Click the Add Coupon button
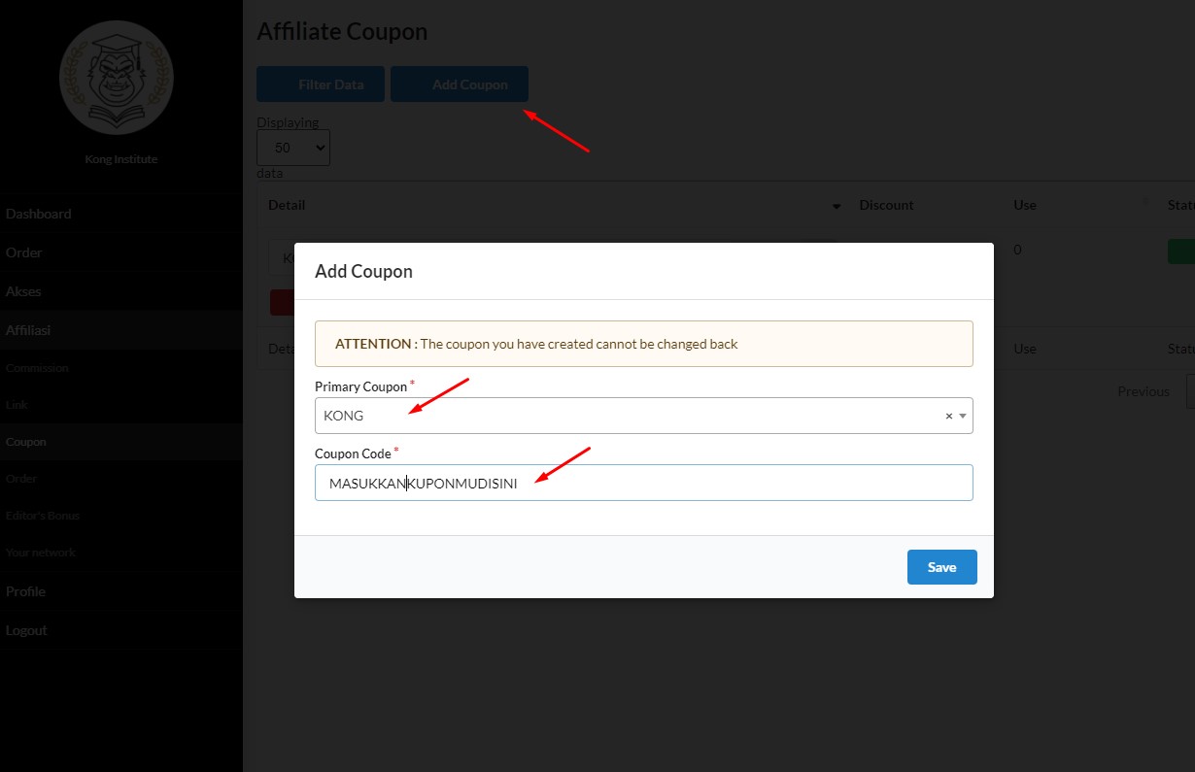 tap(460, 84)
